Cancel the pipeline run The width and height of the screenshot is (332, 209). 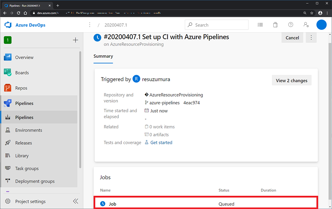coord(292,38)
